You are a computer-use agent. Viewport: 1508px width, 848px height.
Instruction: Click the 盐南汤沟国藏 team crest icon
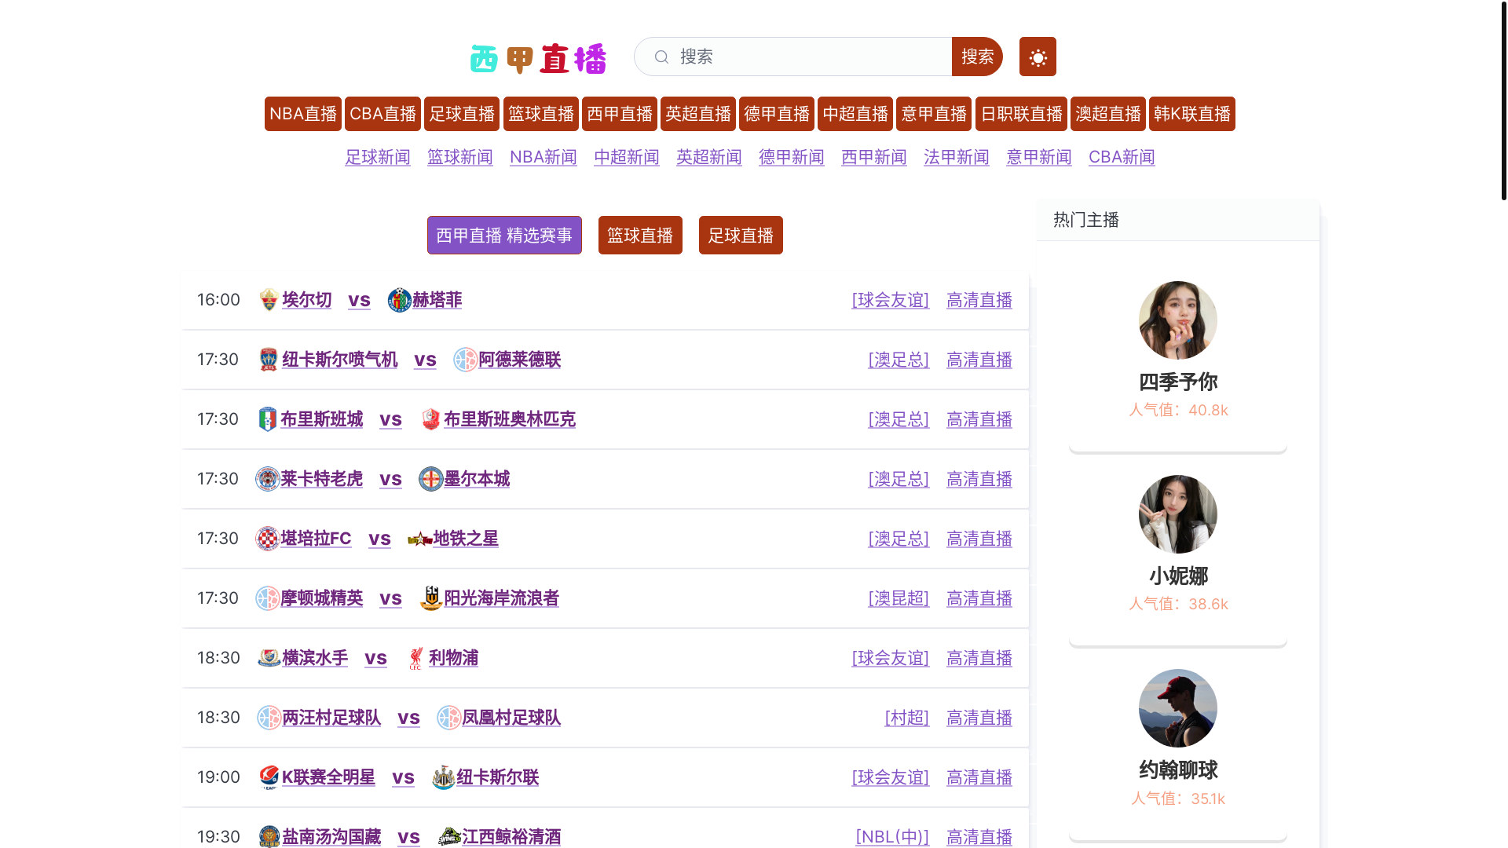click(269, 837)
